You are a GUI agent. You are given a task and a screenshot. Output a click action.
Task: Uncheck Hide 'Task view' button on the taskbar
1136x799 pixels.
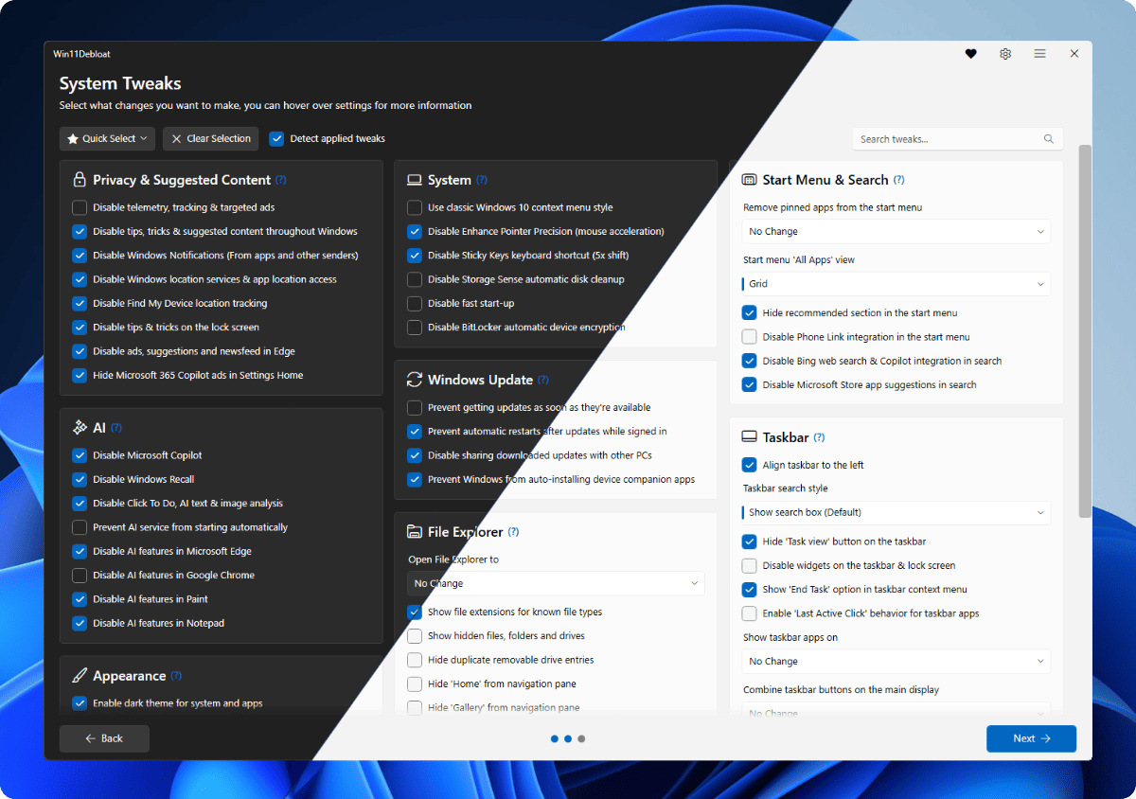749,542
